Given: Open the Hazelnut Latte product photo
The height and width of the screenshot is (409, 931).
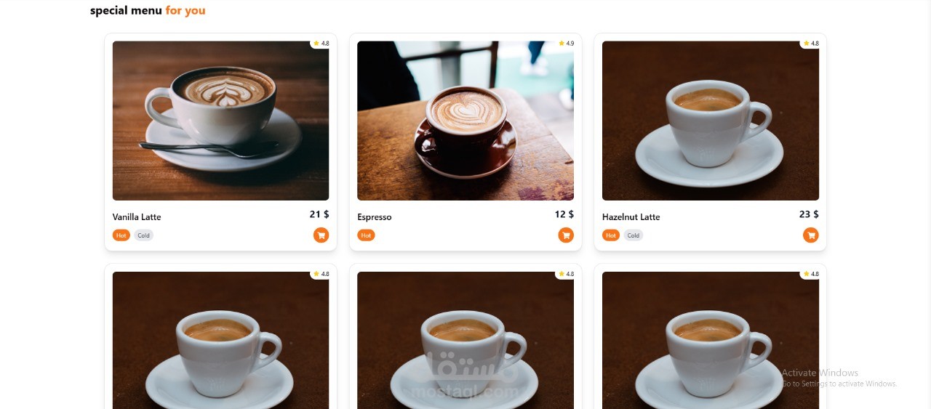Looking at the screenshot, I should point(711,121).
